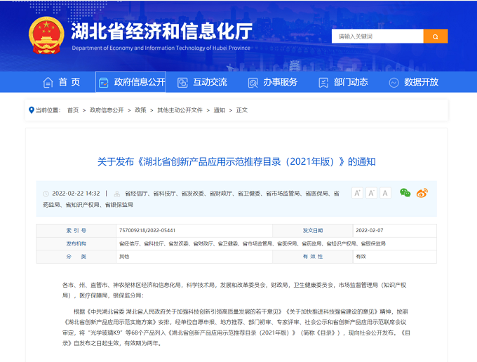Click the home icon beside 首页
The height and width of the screenshot is (362, 477).
coord(48,82)
